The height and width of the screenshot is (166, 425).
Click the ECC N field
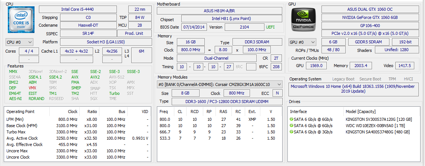coord(277,93)
